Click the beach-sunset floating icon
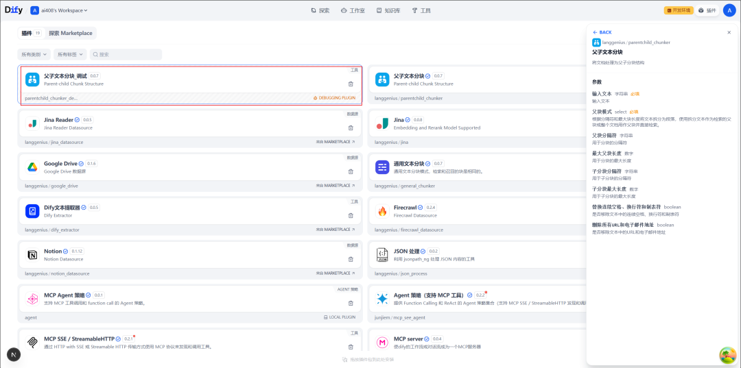The width and height of the screenshot is (741, 368). coord(728,355)
